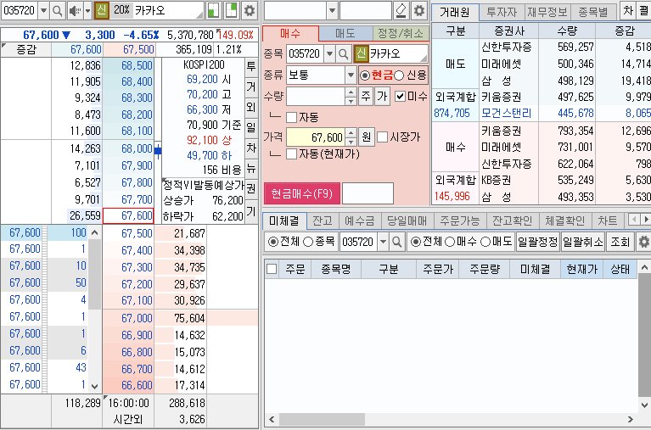Select 신용 radio button
The width and height of the screenshot is (651, 430).
pos(399,75)
